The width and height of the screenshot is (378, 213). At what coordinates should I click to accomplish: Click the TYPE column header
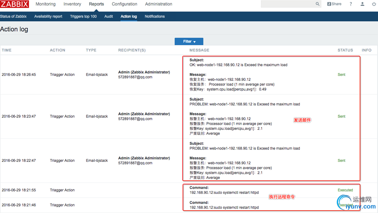(x=91, y=50)
